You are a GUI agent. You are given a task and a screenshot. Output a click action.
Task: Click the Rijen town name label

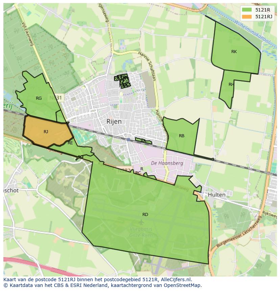[114, 122]
